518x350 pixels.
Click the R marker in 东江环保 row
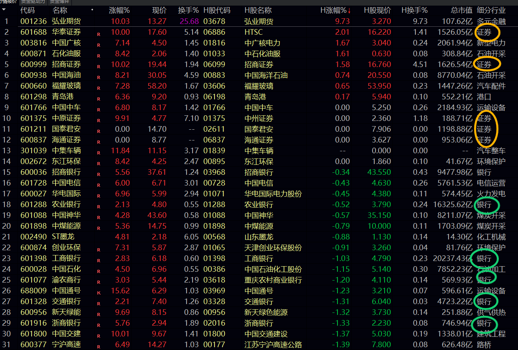98,164
